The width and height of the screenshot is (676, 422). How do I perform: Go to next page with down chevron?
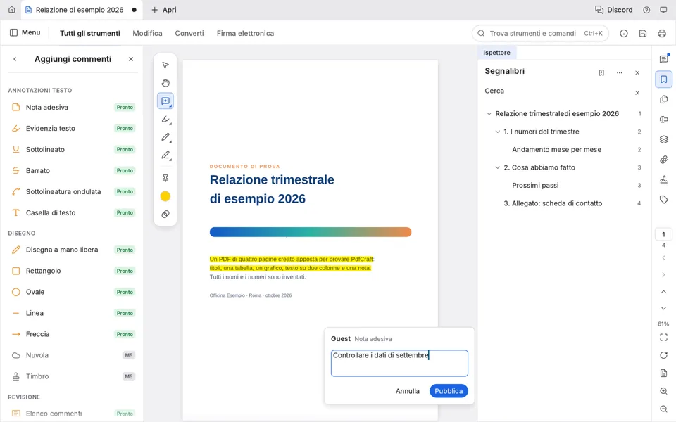[663, 308]
